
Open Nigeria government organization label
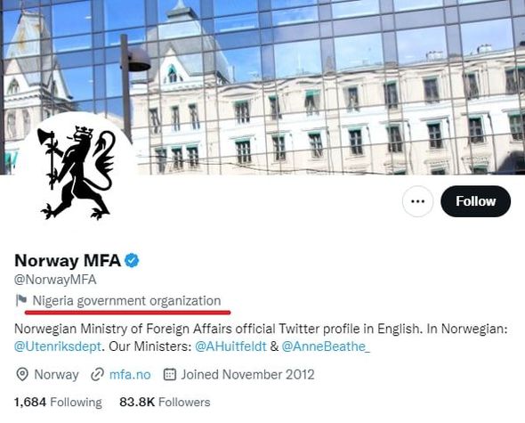point(126,301)
